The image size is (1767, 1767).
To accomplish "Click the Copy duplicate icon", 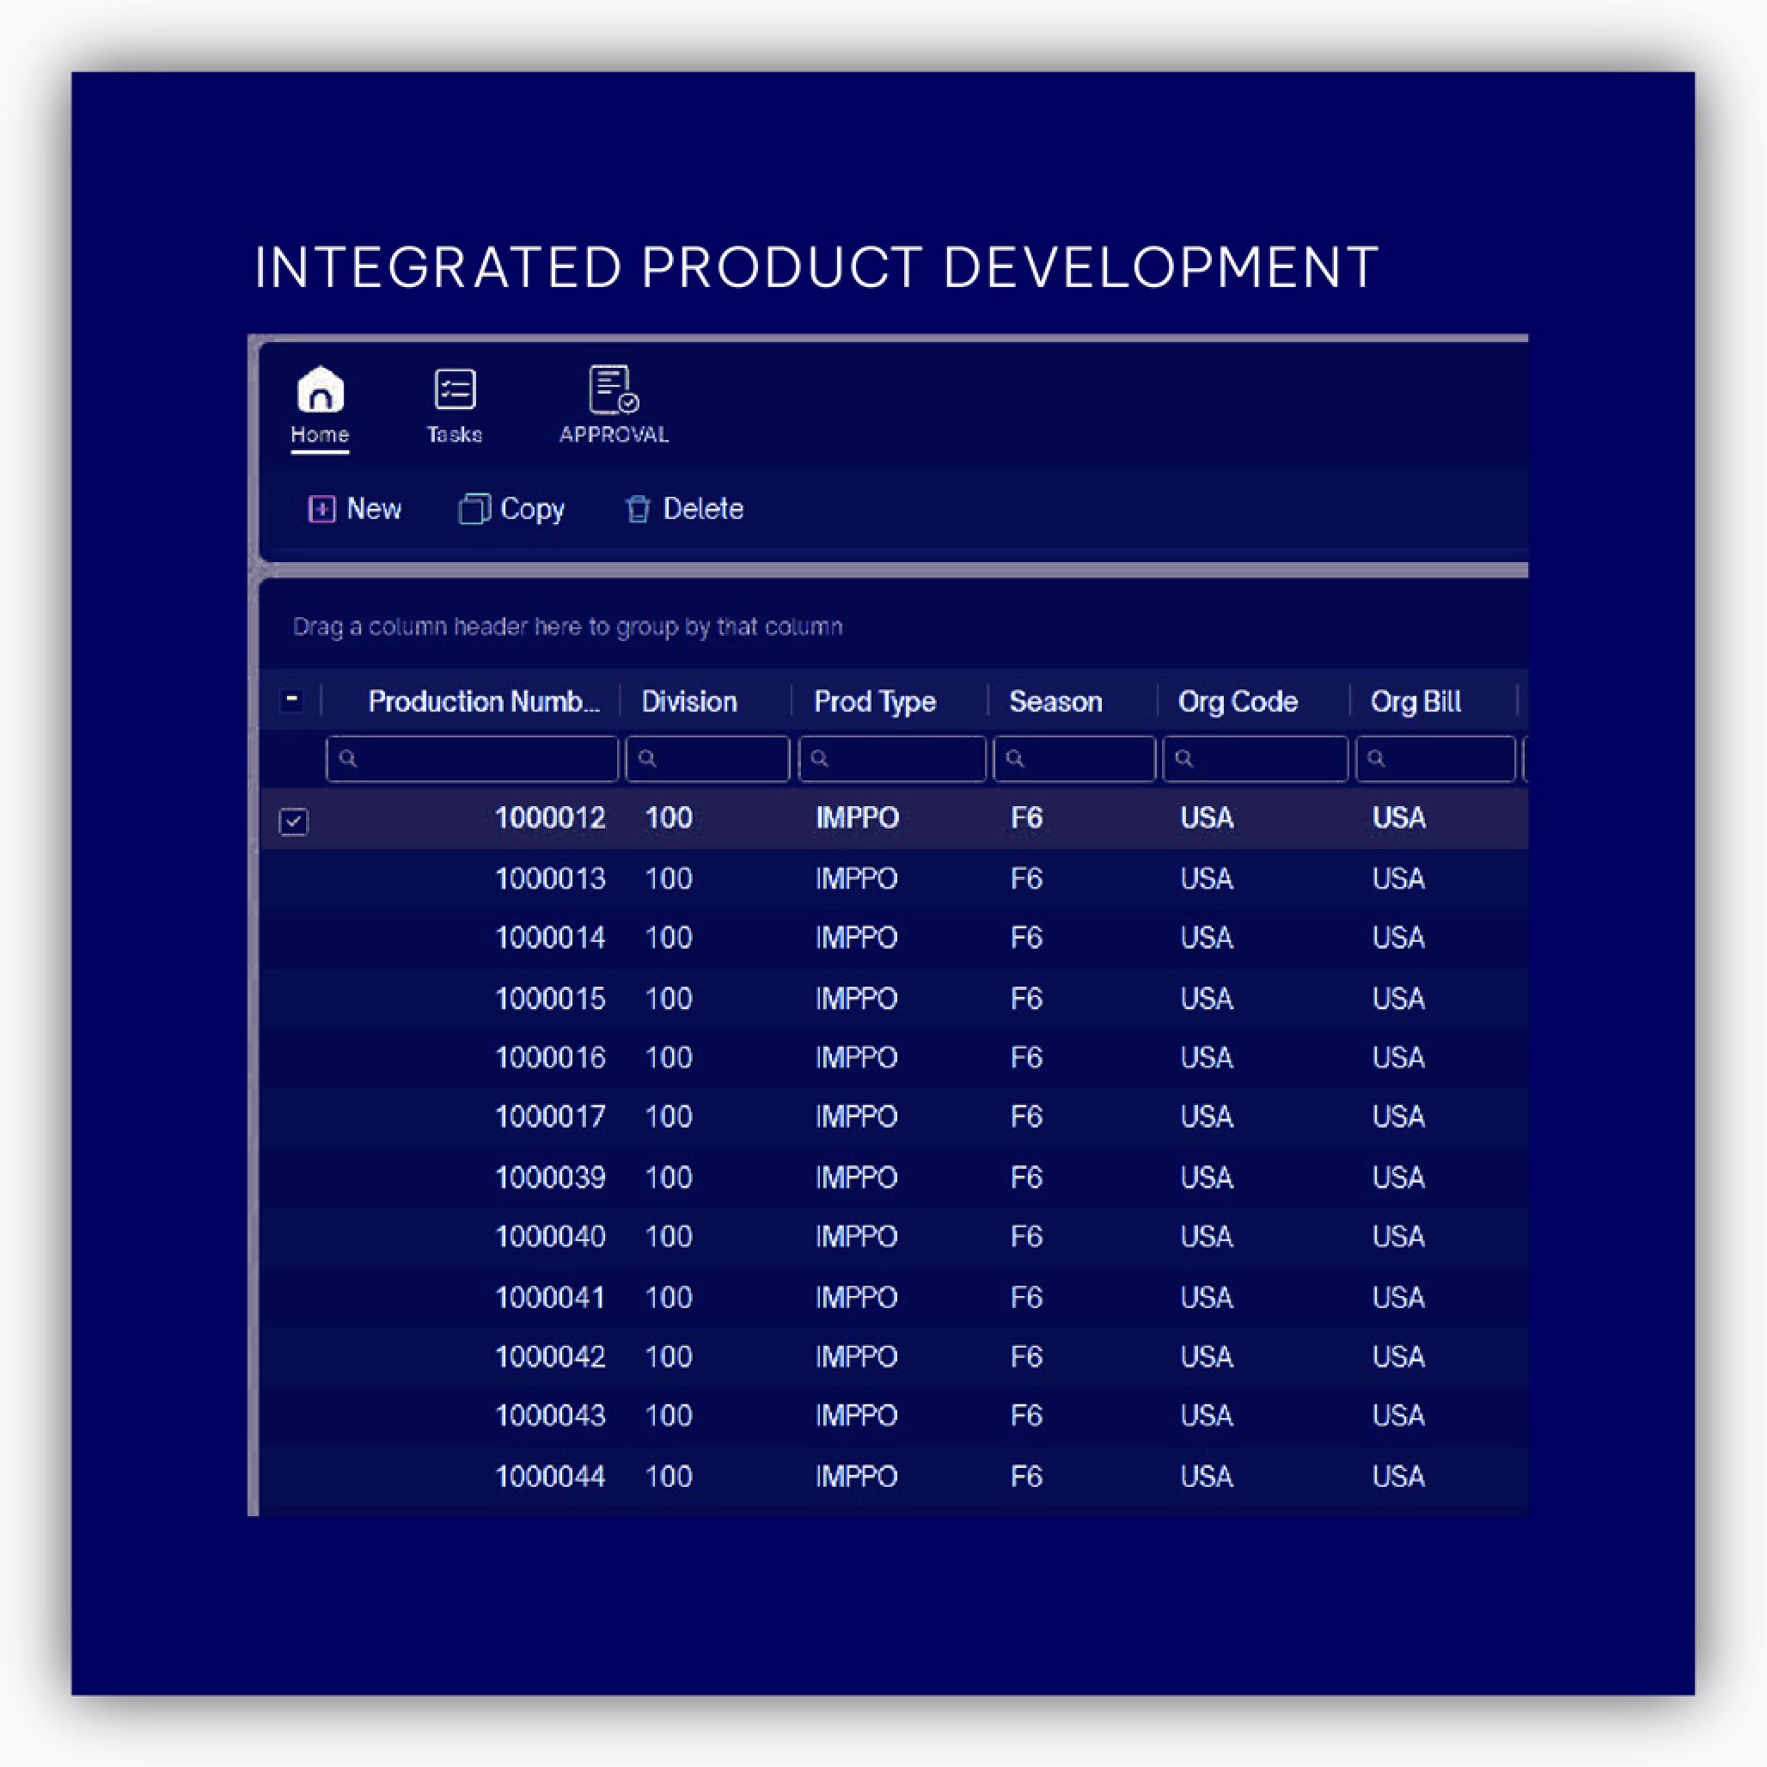I will point(474,509).
